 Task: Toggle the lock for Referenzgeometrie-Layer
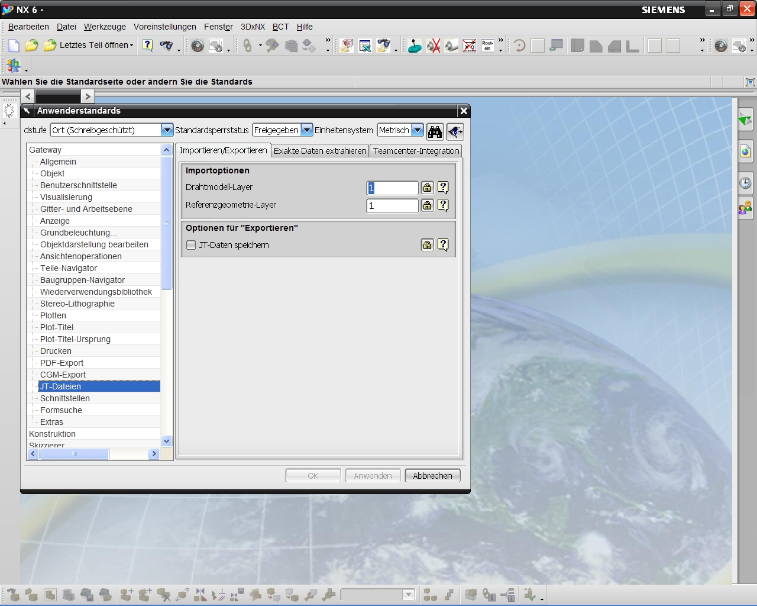pyautogui.click(x=427, y=205)
